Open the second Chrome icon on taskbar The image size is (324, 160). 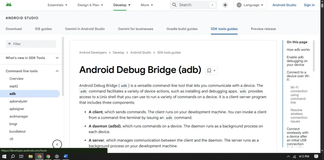[x=48, y=156]
